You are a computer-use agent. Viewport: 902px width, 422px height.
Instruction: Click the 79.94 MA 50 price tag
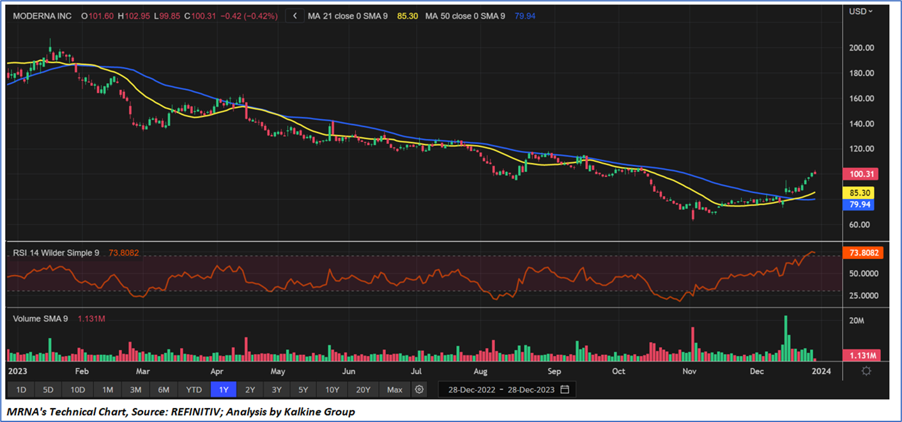[x=858, y=205]
